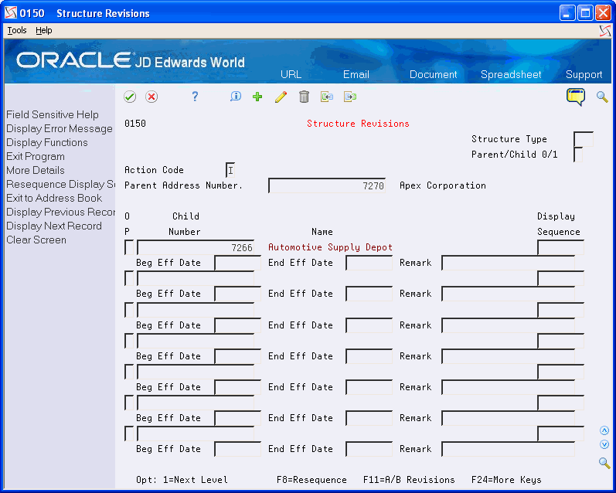The height and width of the screenshot is (493, 616).
Task: Click the second row Beg Eff Date field
Action: pyautogui.click(x=238, y=294)
